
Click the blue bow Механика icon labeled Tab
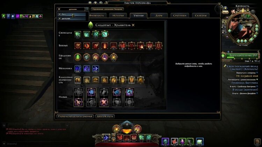96,69
